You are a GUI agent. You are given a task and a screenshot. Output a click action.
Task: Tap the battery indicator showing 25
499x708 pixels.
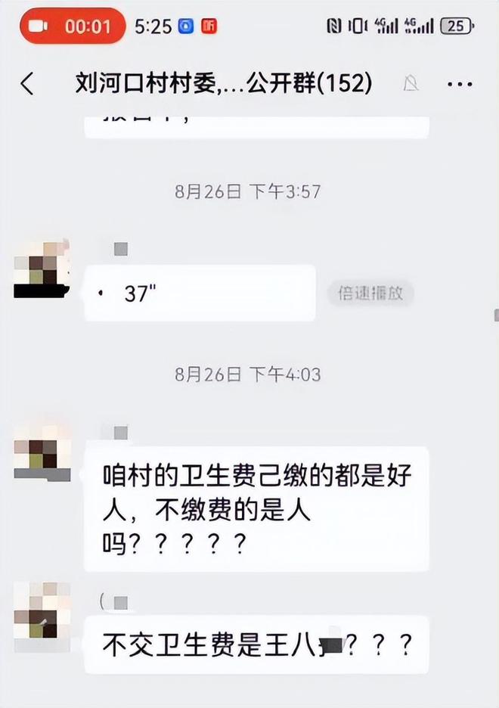pos(457,26)
